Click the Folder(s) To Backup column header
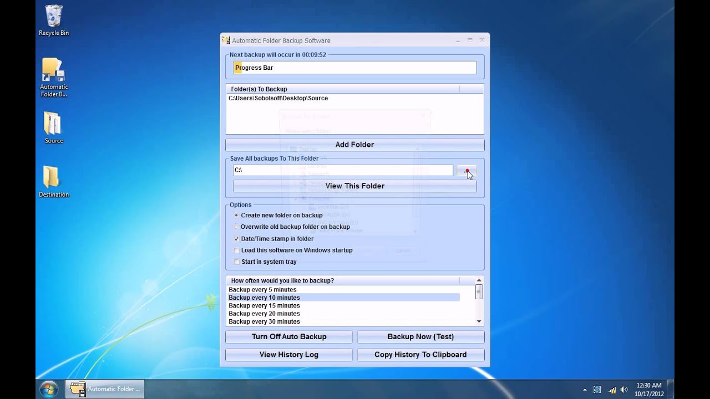The height and width of the screenshot is (399, 710). [343, 89]
